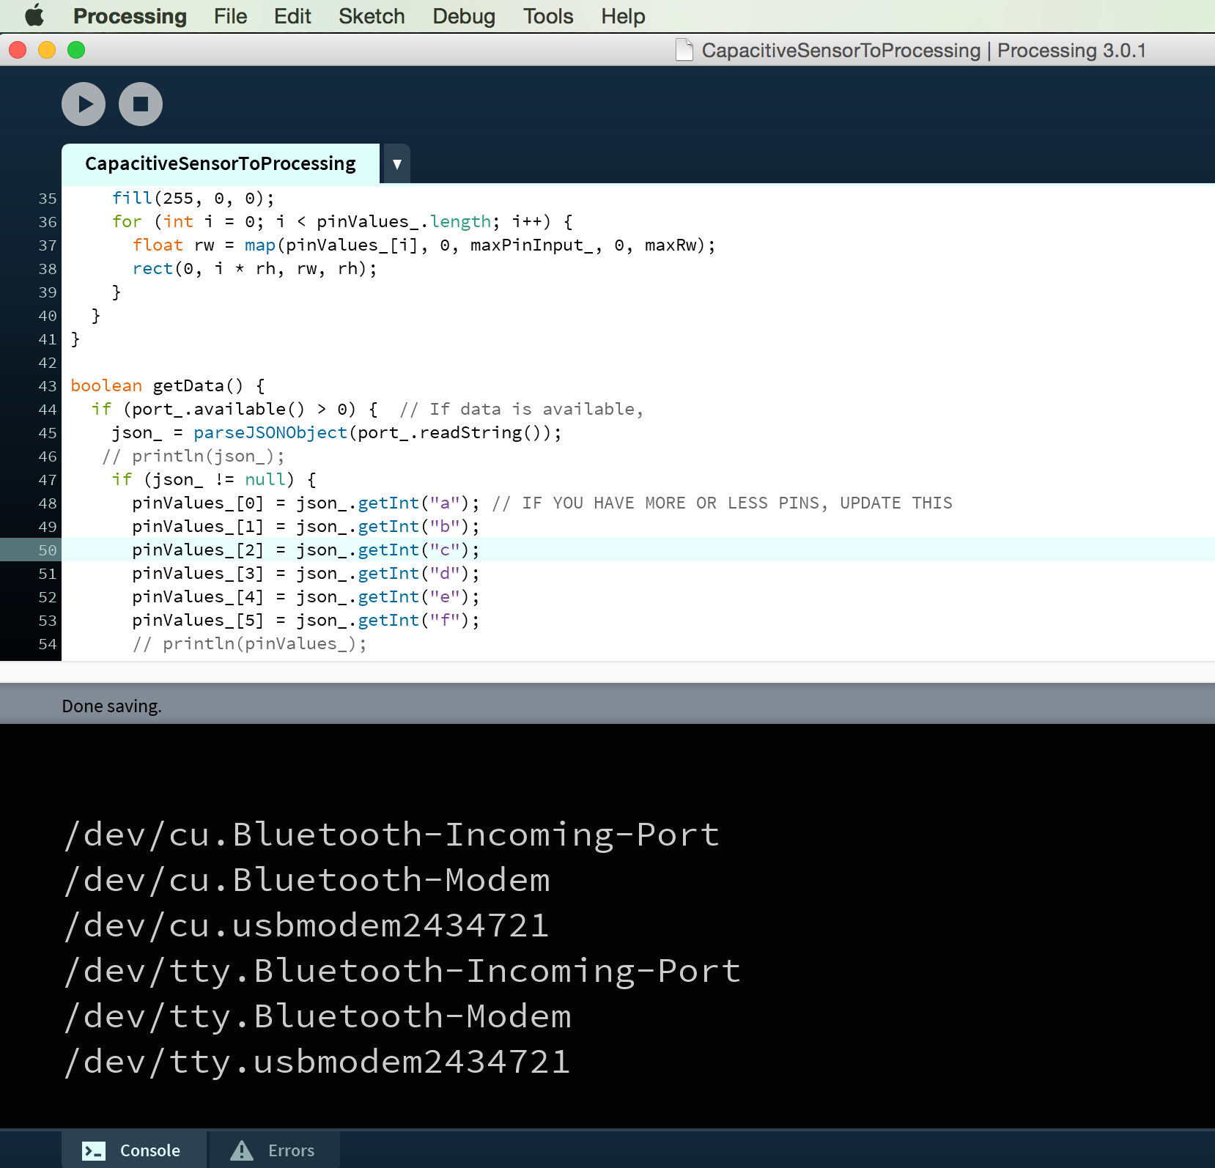Screen dimensions: 1215x1168
Task: Click '/dev/tty.usbmodem2434721' in the console
Action: click(317, 1062)
